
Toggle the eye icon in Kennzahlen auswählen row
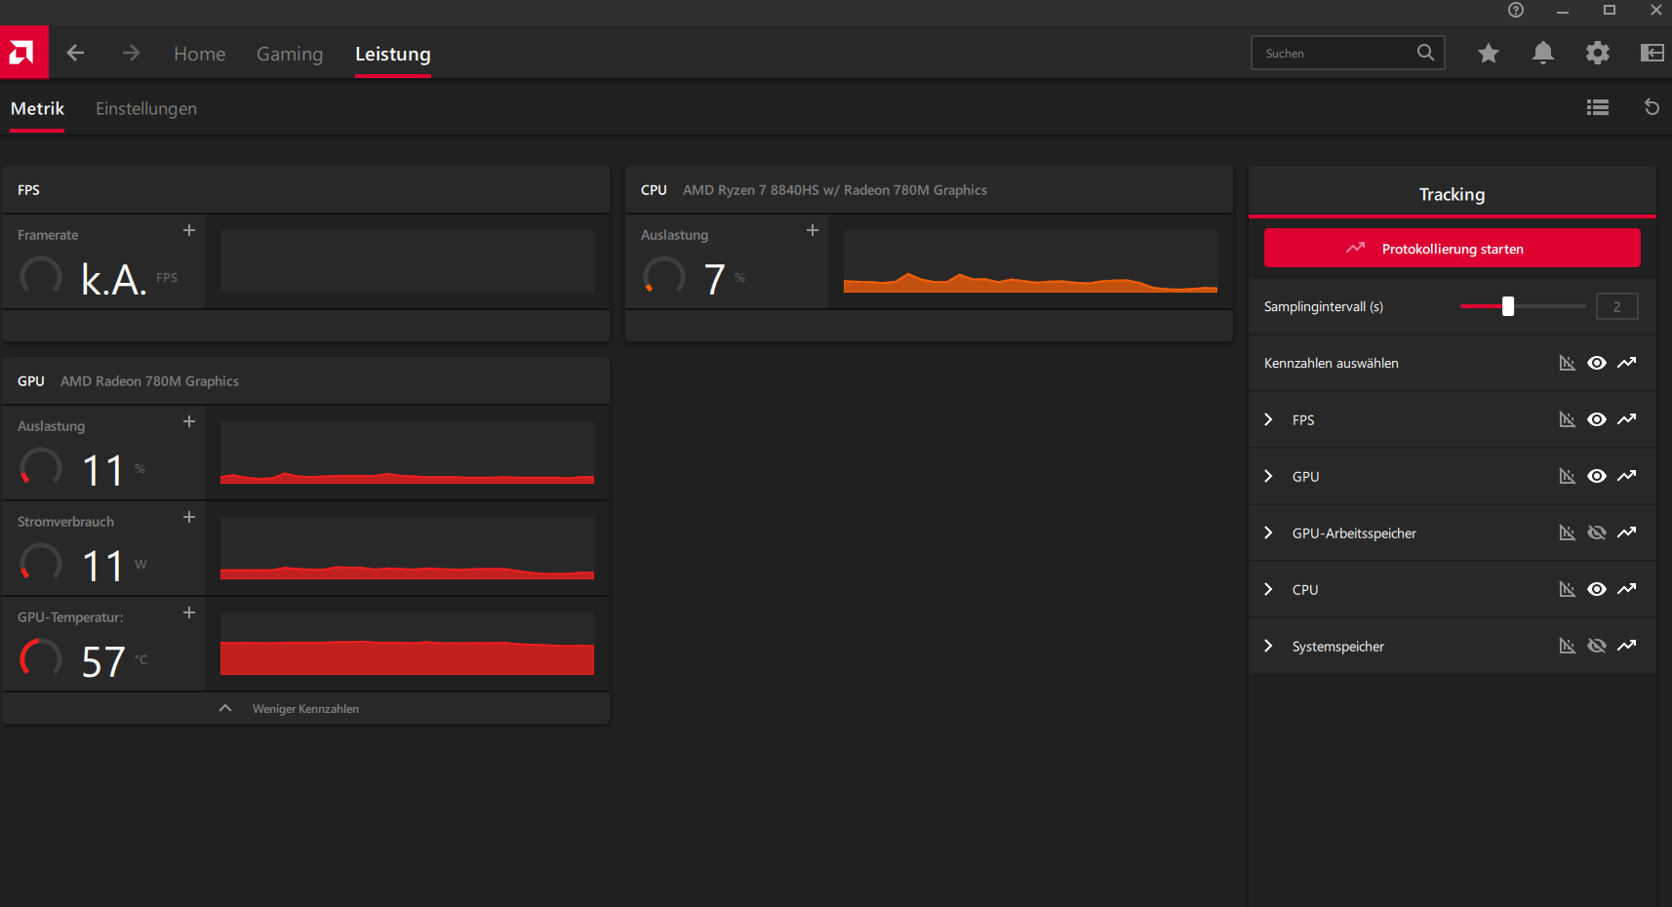1597,363
